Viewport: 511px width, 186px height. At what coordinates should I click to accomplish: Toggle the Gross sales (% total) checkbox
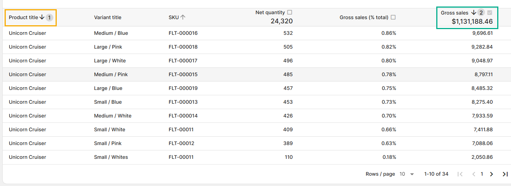tap(393, 17)
